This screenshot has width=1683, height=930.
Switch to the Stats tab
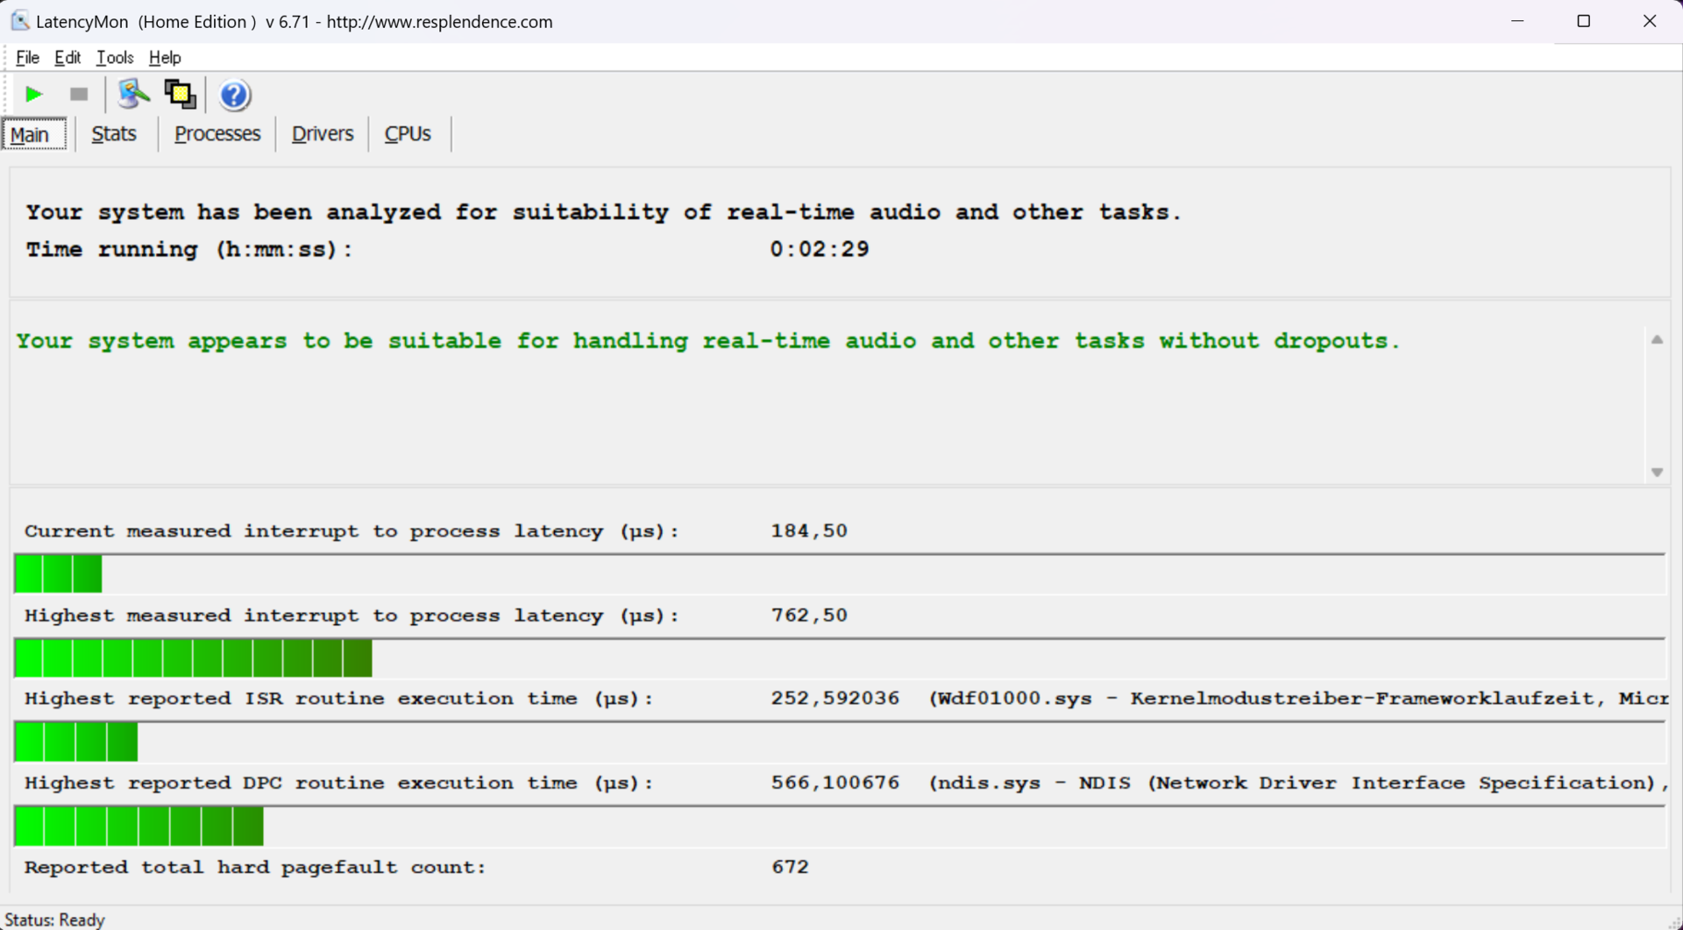[x=114, y=134]
